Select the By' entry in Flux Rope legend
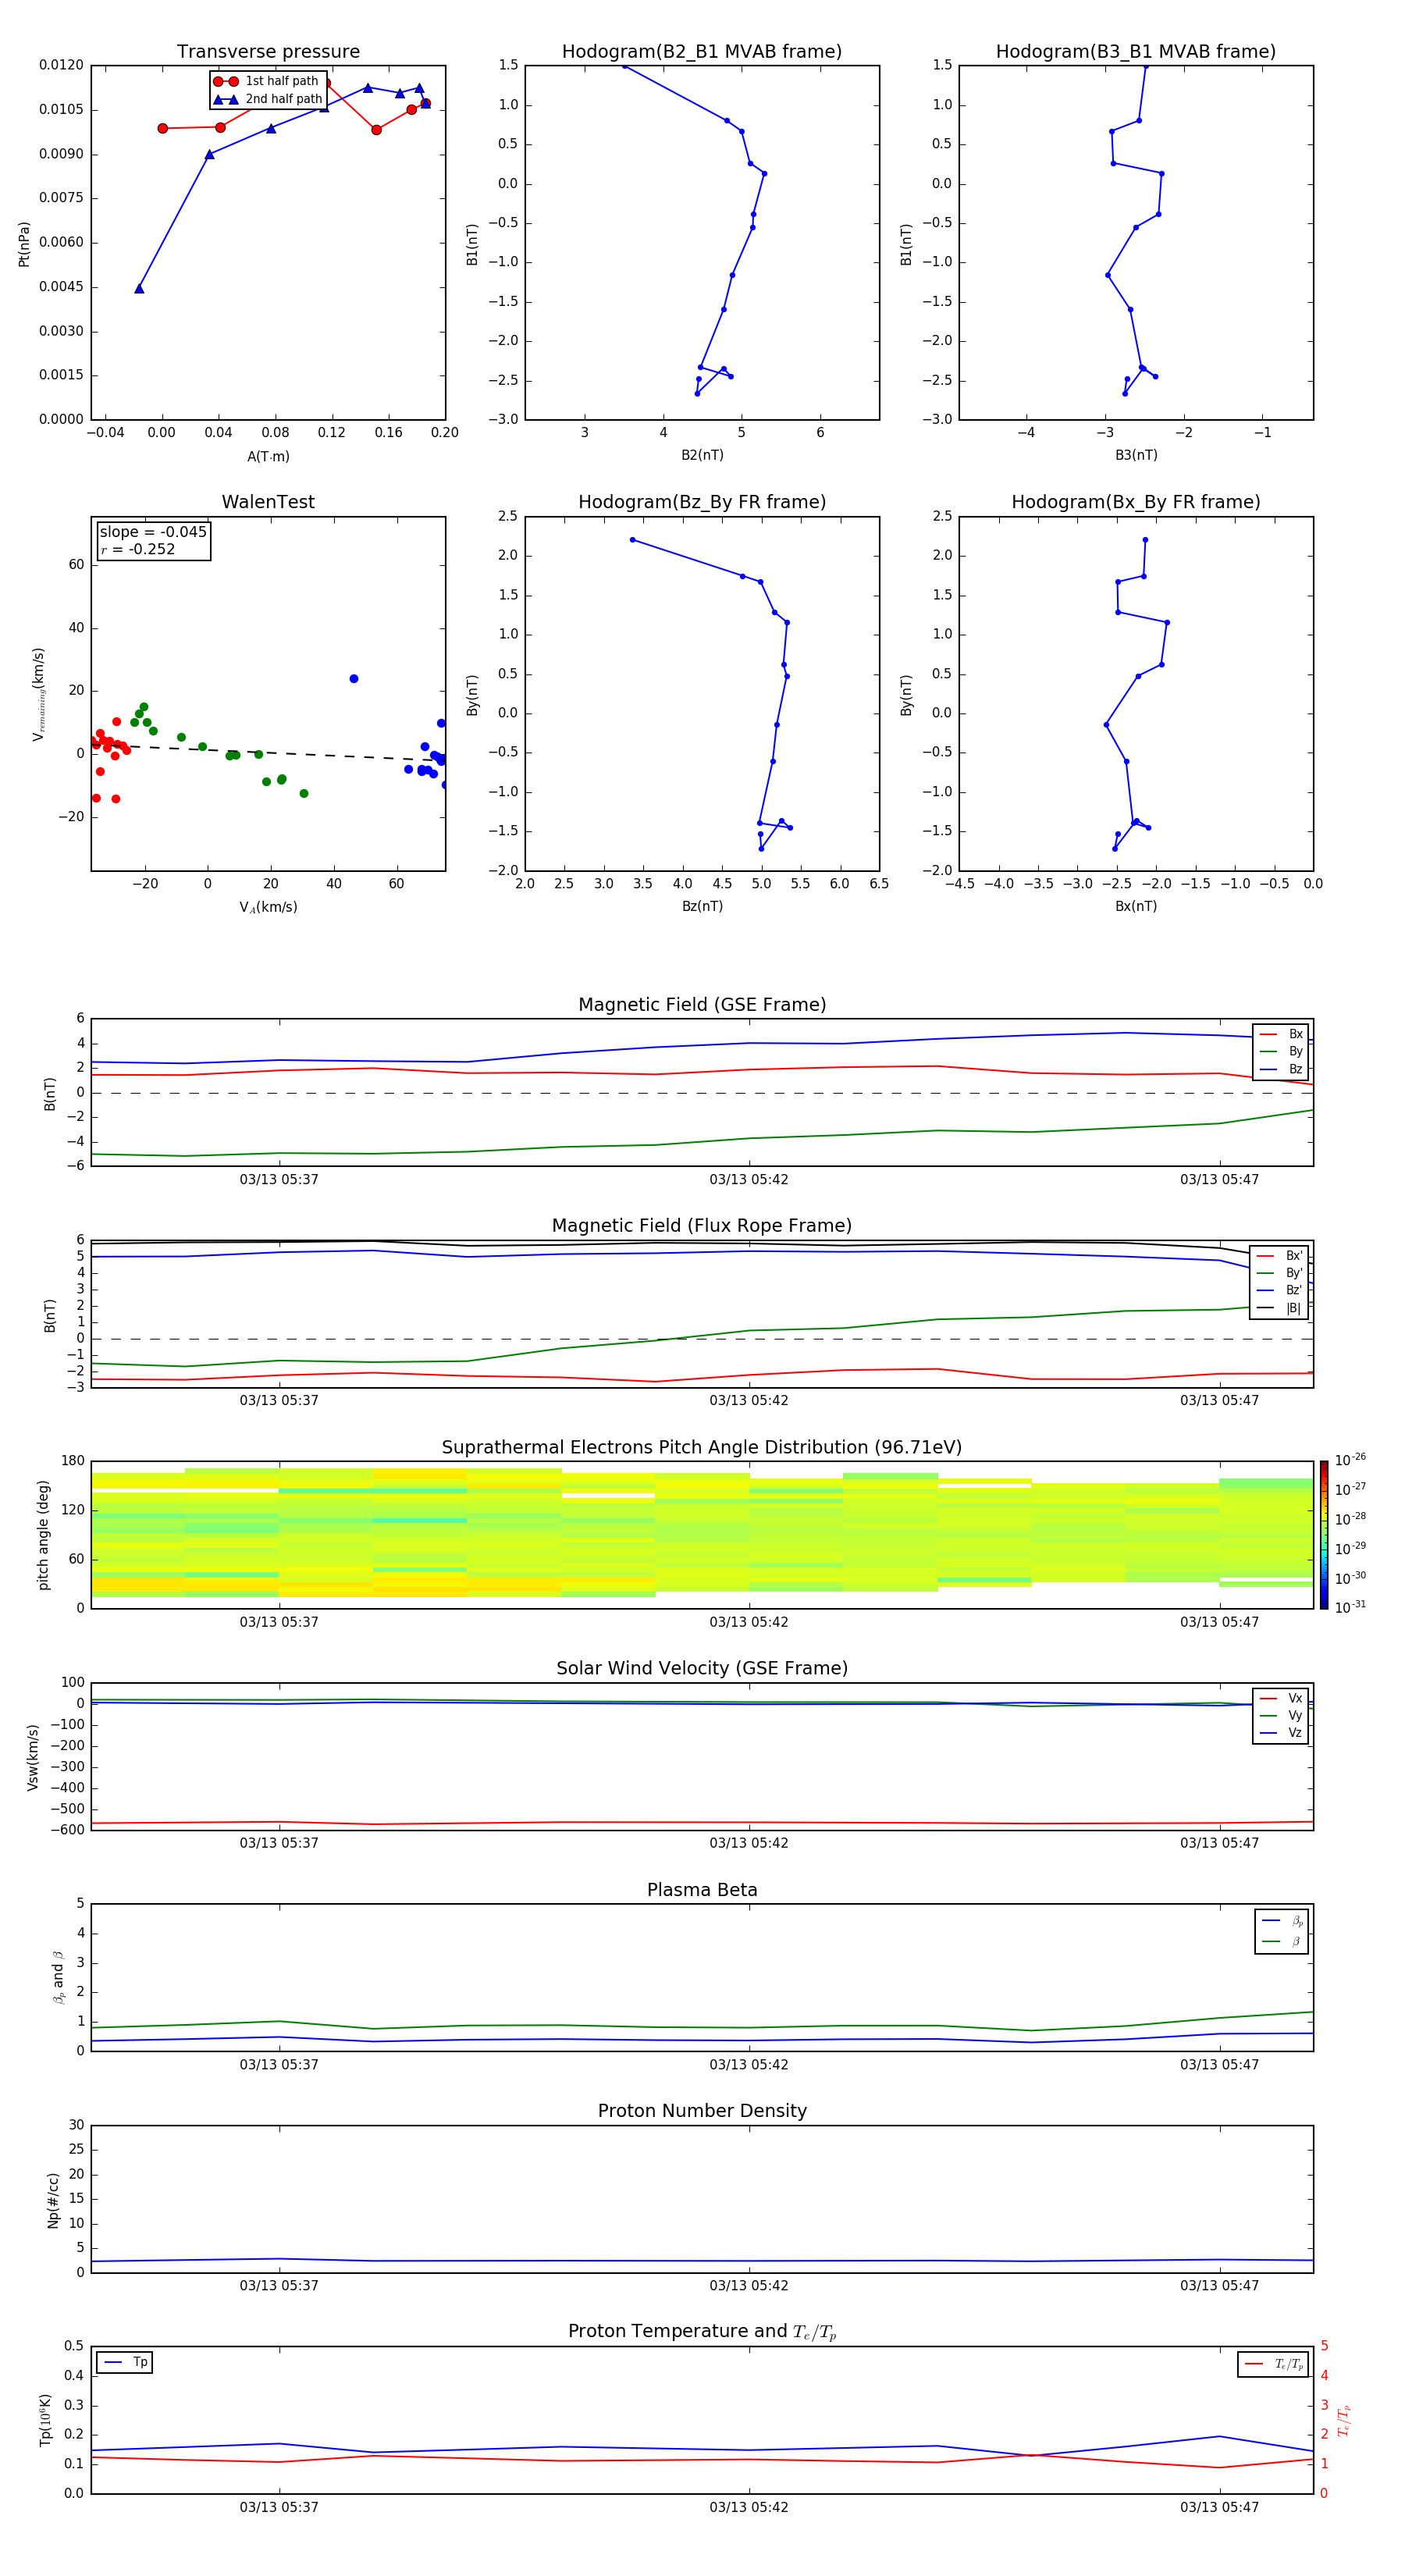 1280,1273
